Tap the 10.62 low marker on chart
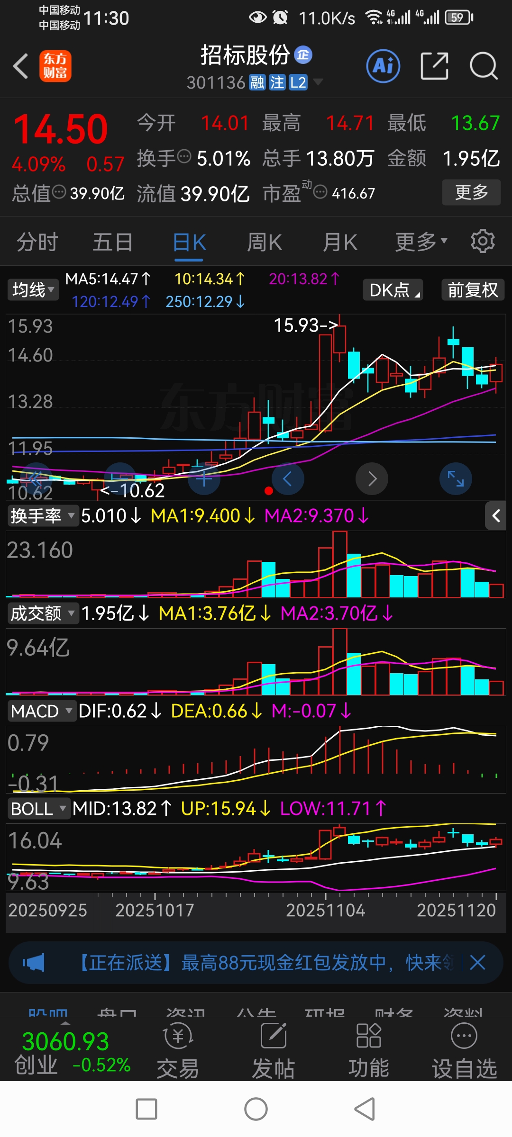 pos(132,490)
